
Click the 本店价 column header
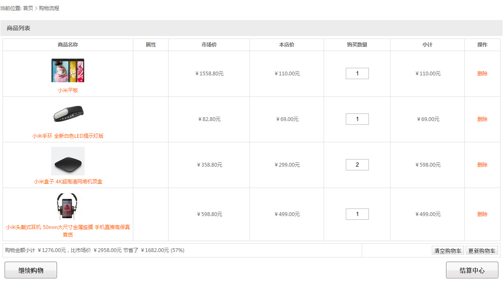(287, 45)
